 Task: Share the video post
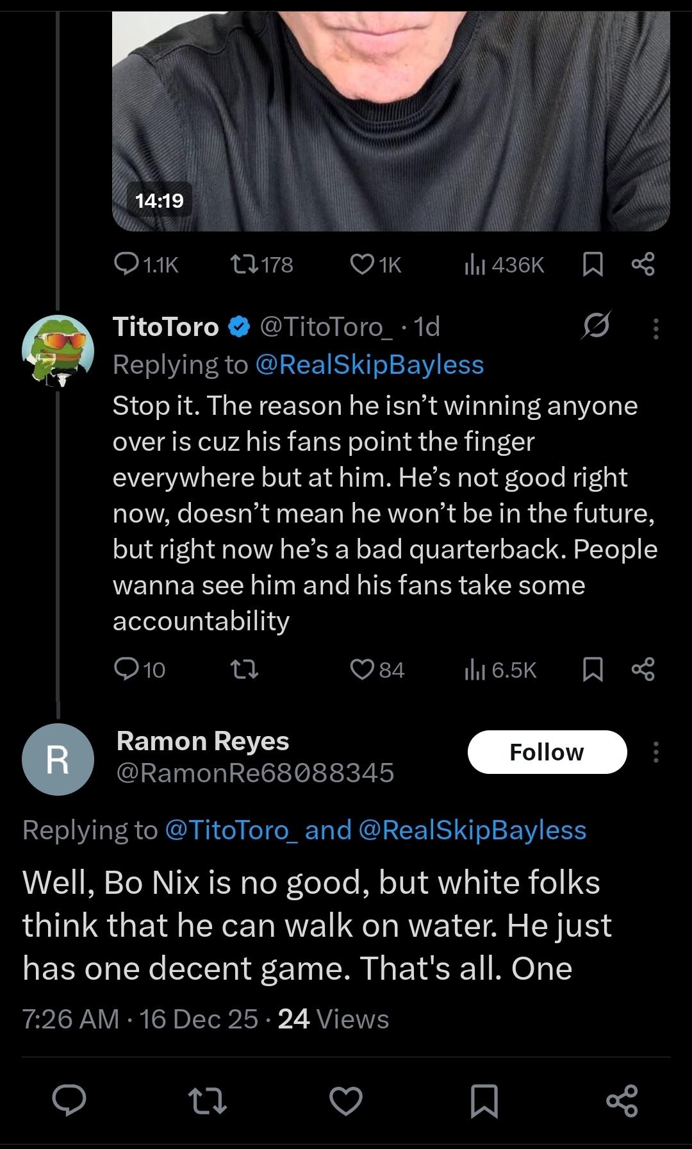[x=643, y=264]
